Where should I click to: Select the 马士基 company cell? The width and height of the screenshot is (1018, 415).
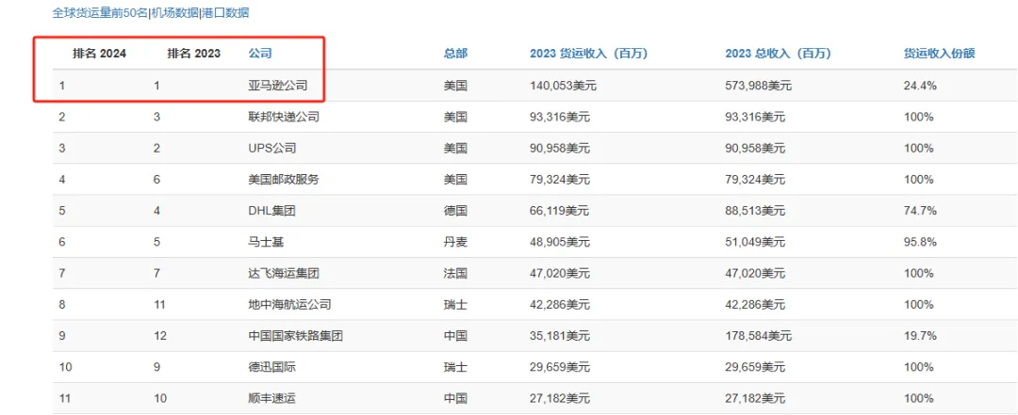click(x=265, y=242)
